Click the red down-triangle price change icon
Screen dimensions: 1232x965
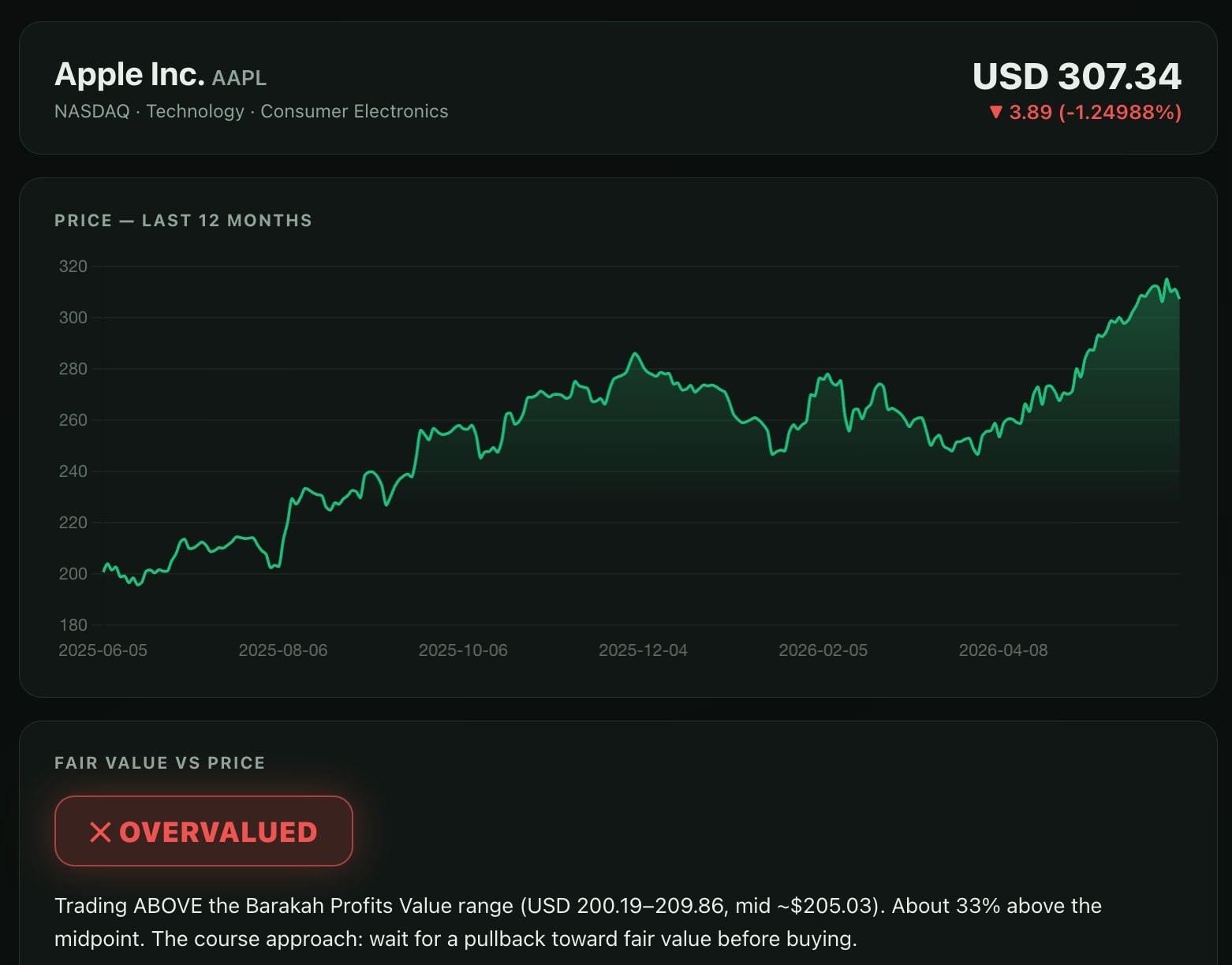click(x=995, y=112)
